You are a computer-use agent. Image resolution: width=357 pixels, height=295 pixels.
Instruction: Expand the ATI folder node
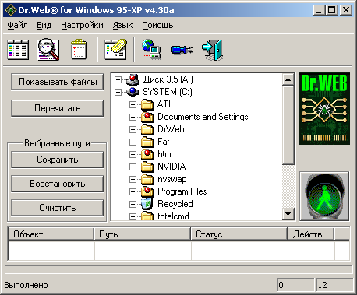click(x=133, y=104)
